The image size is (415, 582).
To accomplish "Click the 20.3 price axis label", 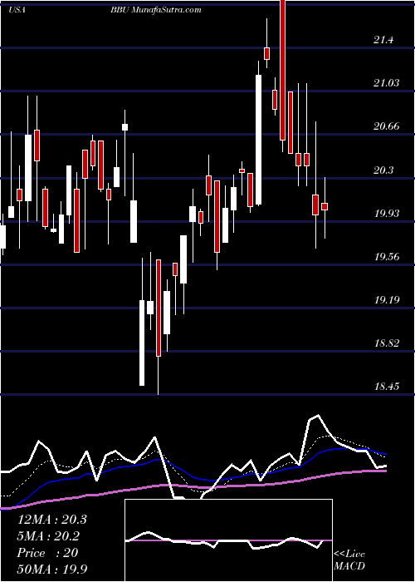I will 384,170.
